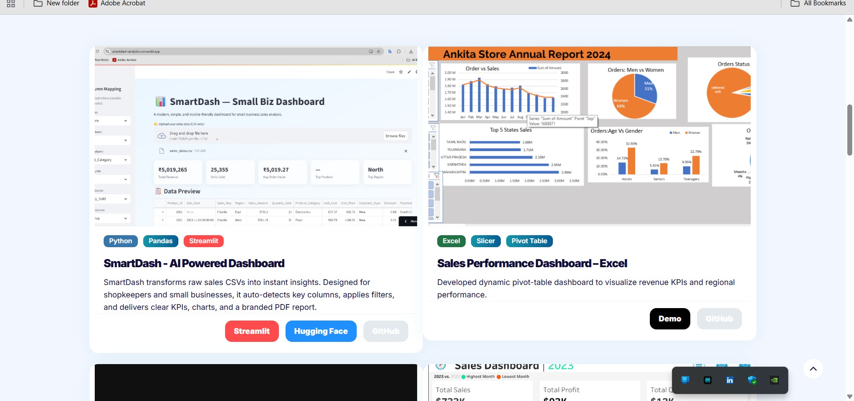854x401 pixels.
Task: Click the black and teal tray icon
Action: click(x=707, y=380)
